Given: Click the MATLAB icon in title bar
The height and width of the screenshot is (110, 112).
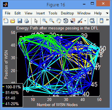Looking at the screenshot, I should [5, 5].
